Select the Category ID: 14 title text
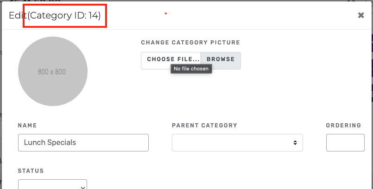Image resolution: width=373 pixels, height=189 pixels. (x=64, y=15)
